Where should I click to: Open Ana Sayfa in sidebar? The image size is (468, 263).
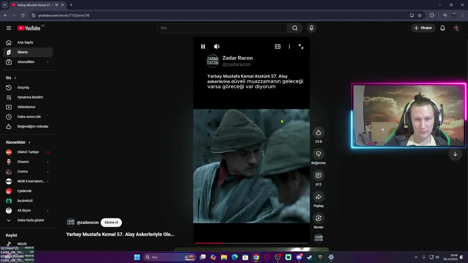28,42
